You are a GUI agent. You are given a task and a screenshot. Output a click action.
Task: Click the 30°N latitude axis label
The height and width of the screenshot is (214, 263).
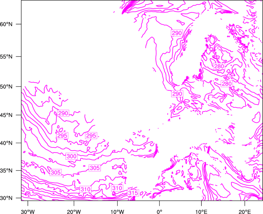pos(6,198)
